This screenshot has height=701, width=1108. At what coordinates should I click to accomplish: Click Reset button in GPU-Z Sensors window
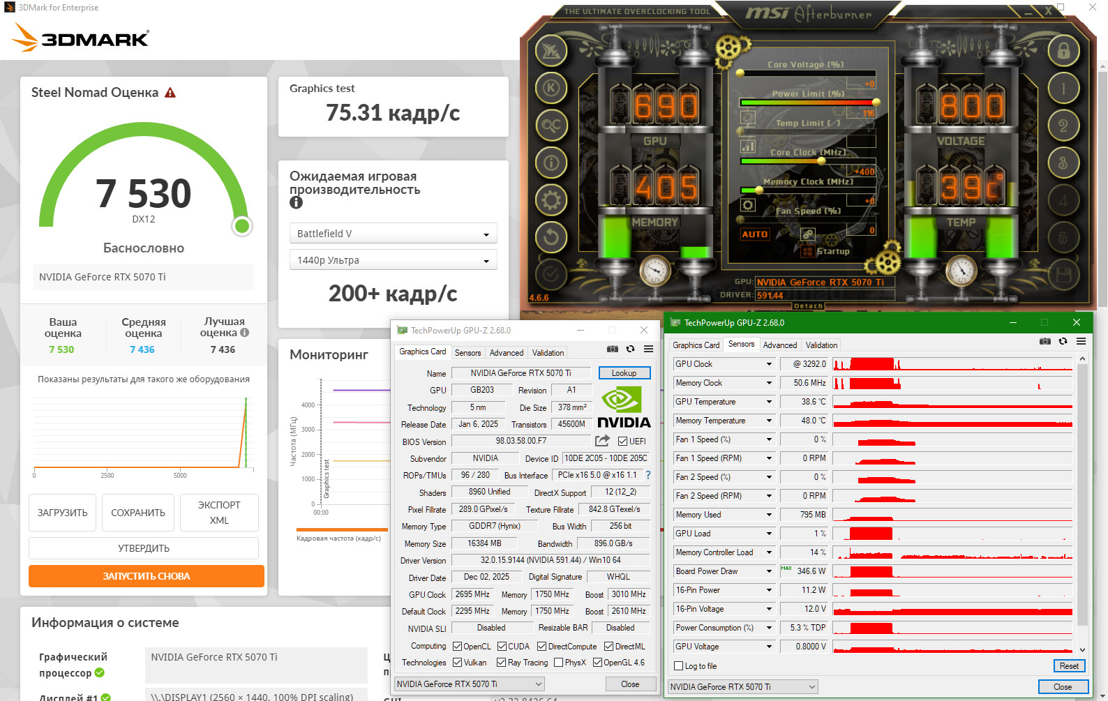(x=1069, y=666)
